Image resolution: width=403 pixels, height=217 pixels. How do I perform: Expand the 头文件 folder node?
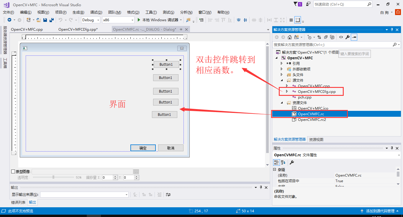click(281, 75)
